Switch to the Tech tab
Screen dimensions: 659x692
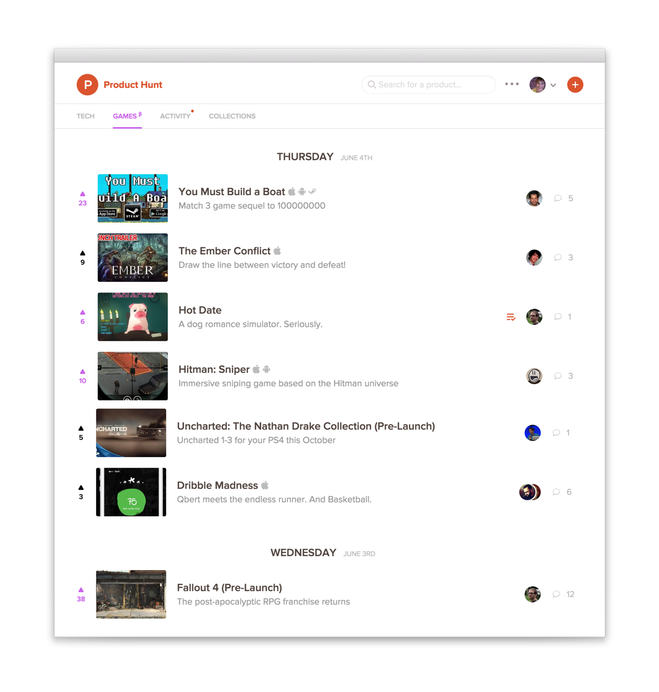(x=85, y=116)
